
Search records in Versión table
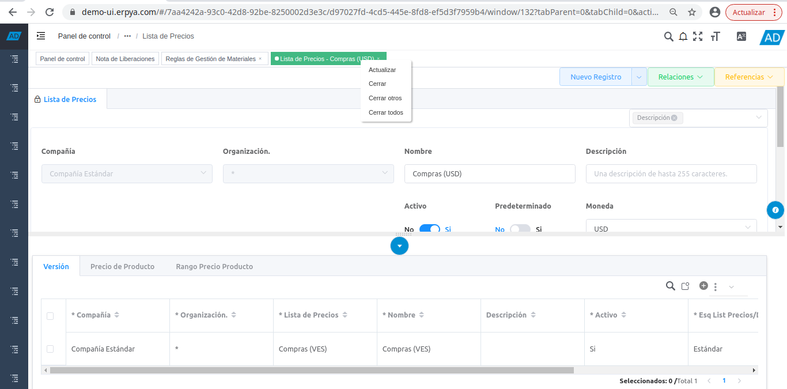pos(670,286)
